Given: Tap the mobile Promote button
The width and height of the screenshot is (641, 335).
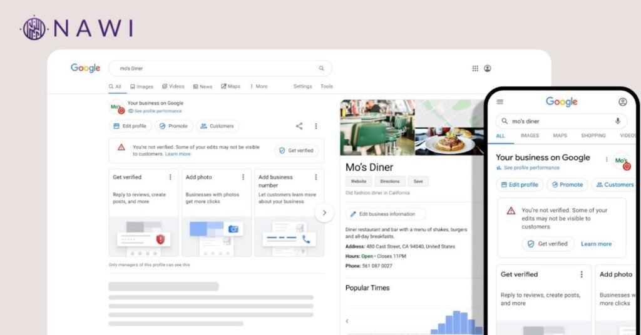Looking at the screenshot, I should click(567, 185).
